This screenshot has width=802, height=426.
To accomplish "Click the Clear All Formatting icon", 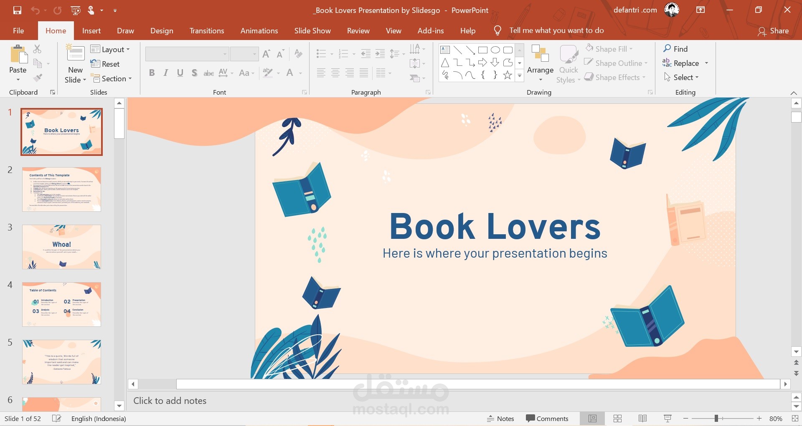I will point(298,53).
